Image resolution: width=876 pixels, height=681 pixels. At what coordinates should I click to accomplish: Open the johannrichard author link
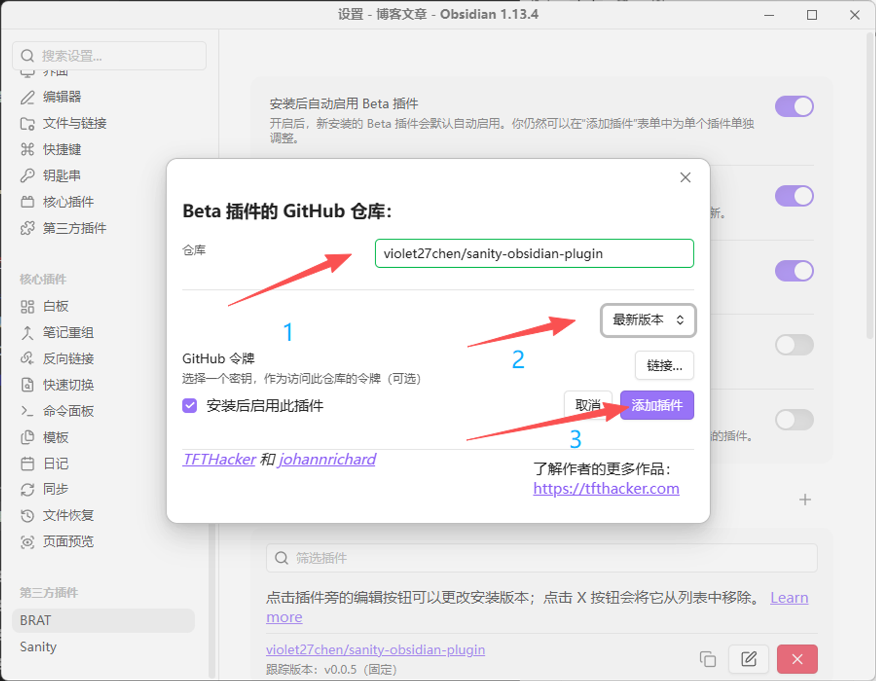(327, 459)
